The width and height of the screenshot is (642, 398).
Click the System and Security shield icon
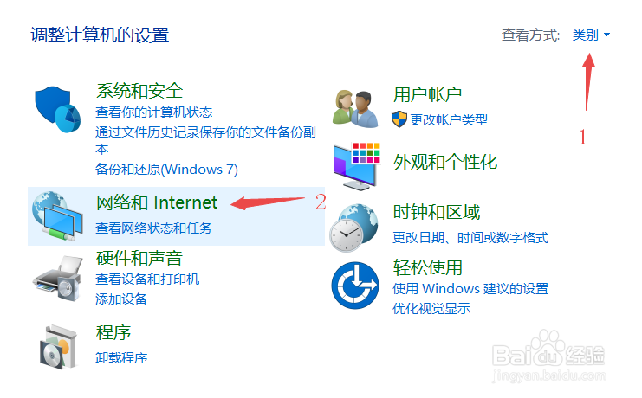[x=57, y=109]
